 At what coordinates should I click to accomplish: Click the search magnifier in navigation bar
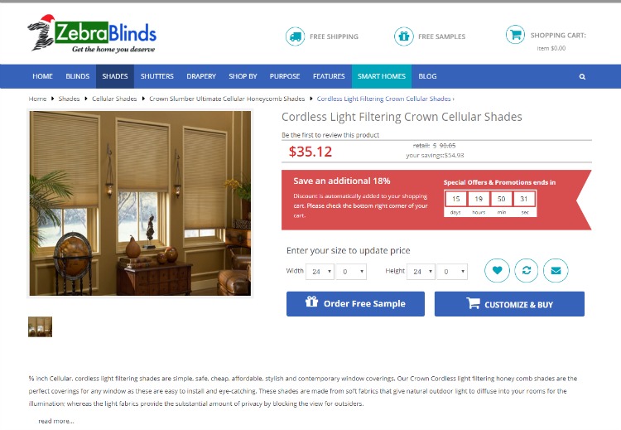point(582,76)
